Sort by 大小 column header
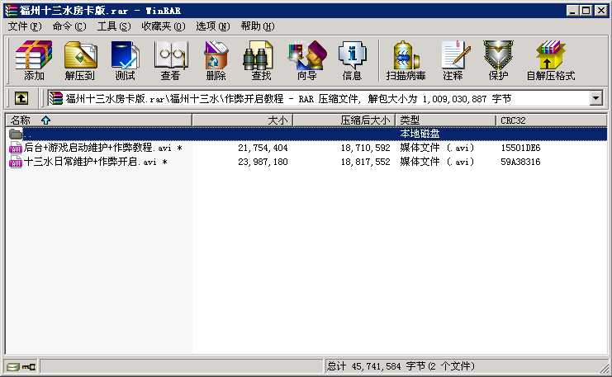 (x=242, y=120)
